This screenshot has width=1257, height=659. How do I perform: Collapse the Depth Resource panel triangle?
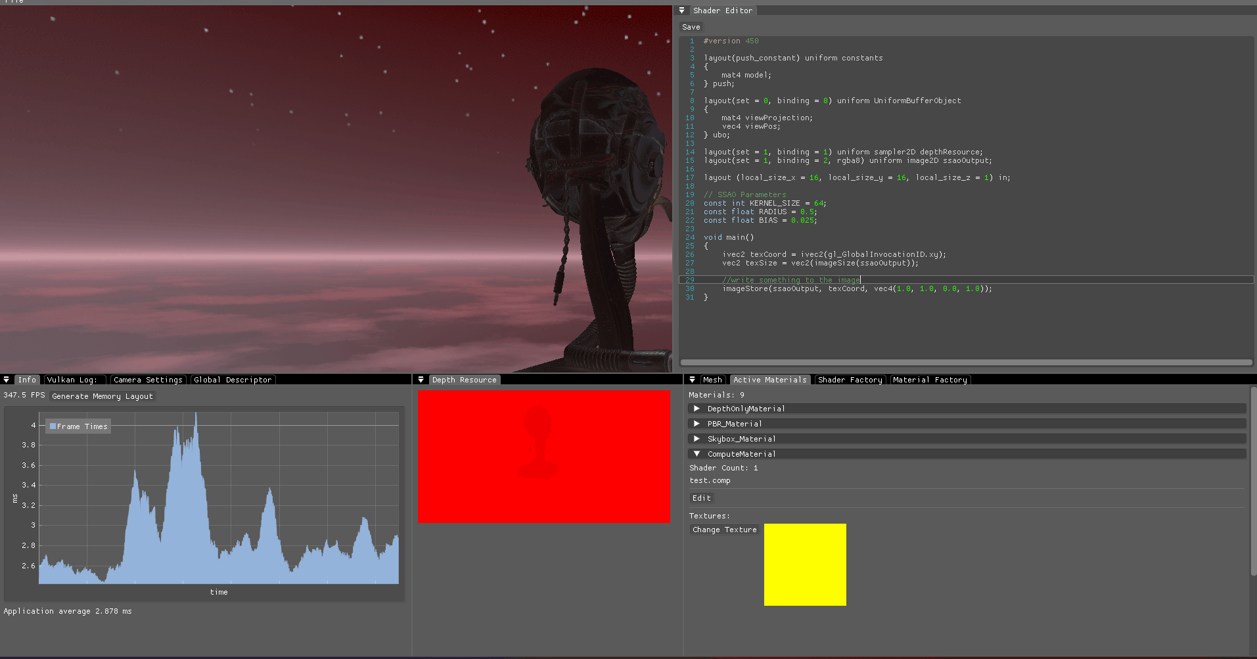421,380
